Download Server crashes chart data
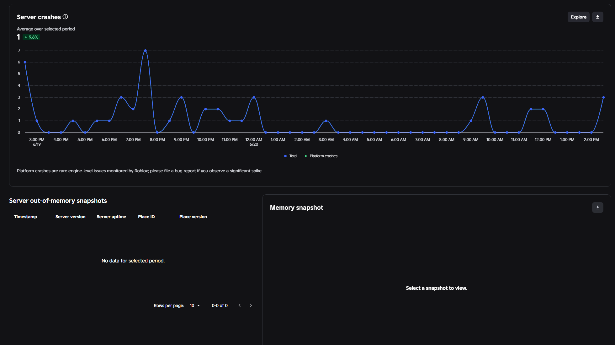Image resolution: width=615 pixels, height=345 pixels. pos(597,17)
